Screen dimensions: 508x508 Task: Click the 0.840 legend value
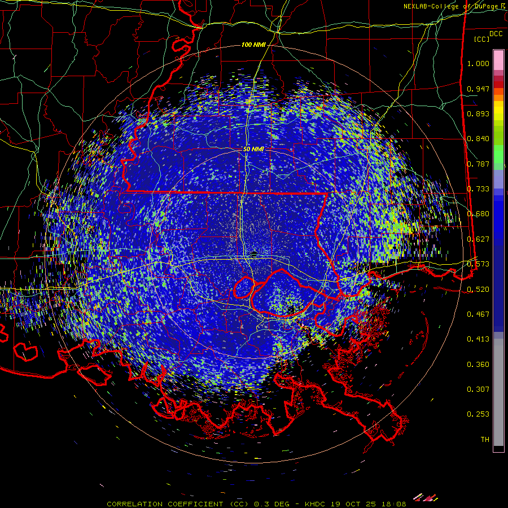coord(478,139)
